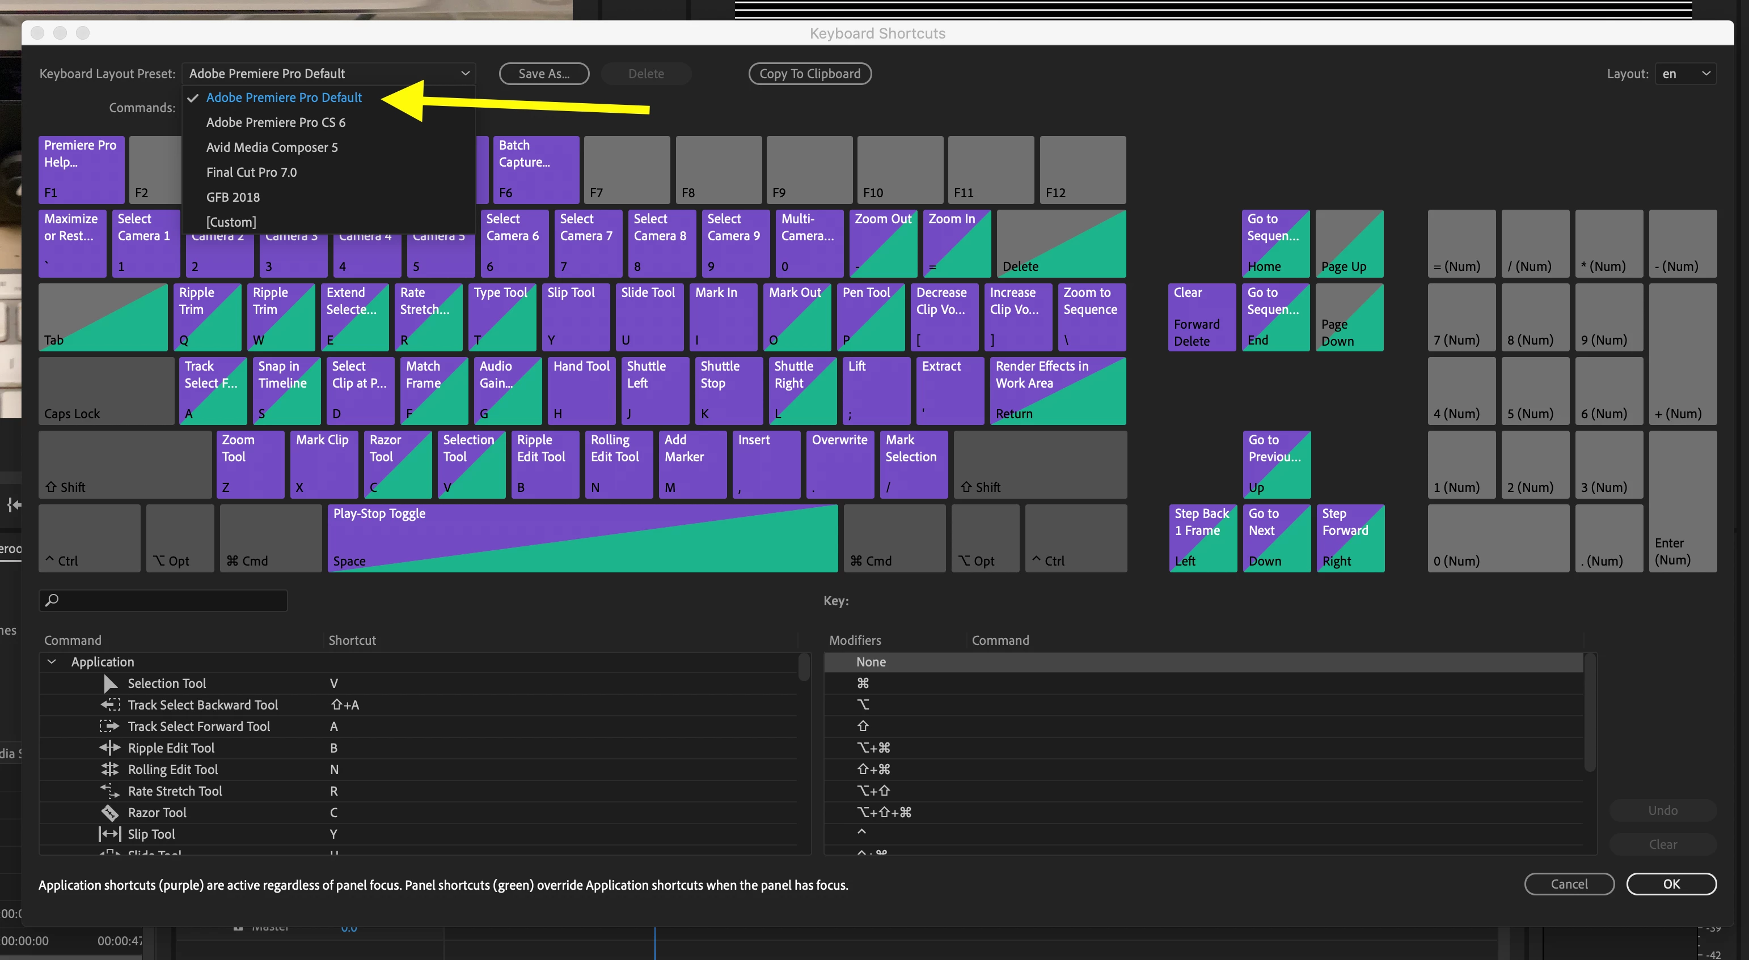Screen dimensions: 1749x960
Task: Select the Cmd modifier symbol row
Action: pos(863,683)
